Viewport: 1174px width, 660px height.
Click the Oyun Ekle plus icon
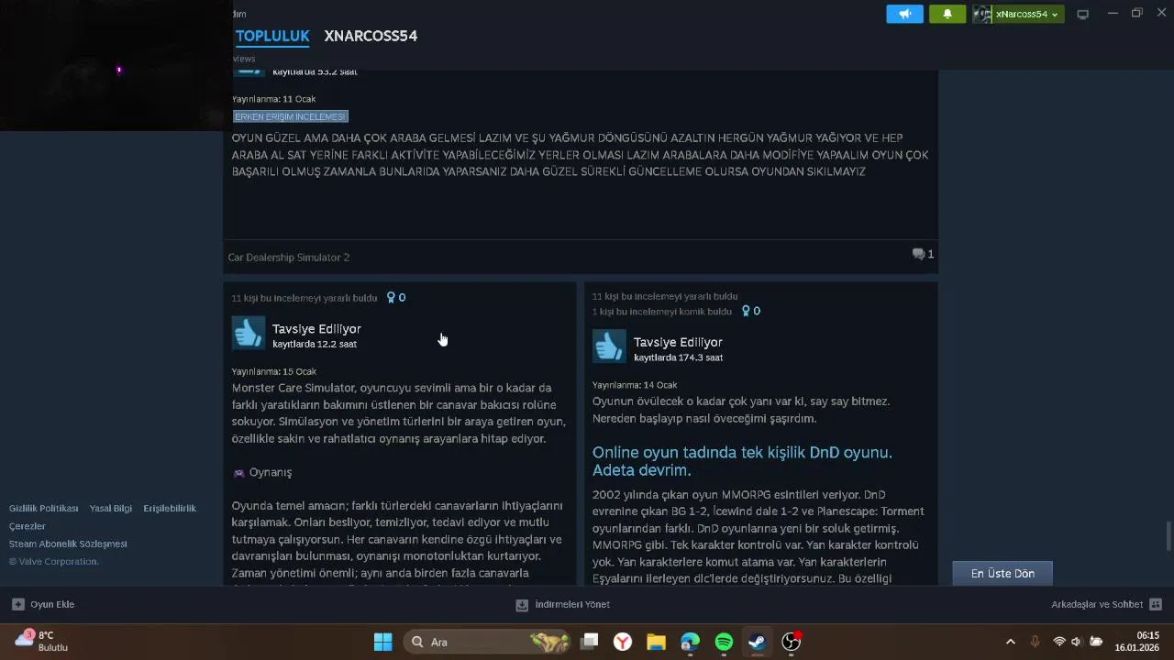pos(17,604)
